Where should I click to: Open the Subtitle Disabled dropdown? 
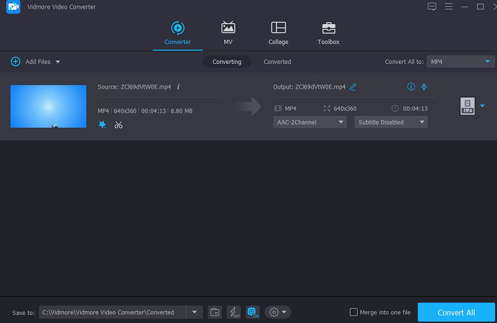tap(391, 122)
